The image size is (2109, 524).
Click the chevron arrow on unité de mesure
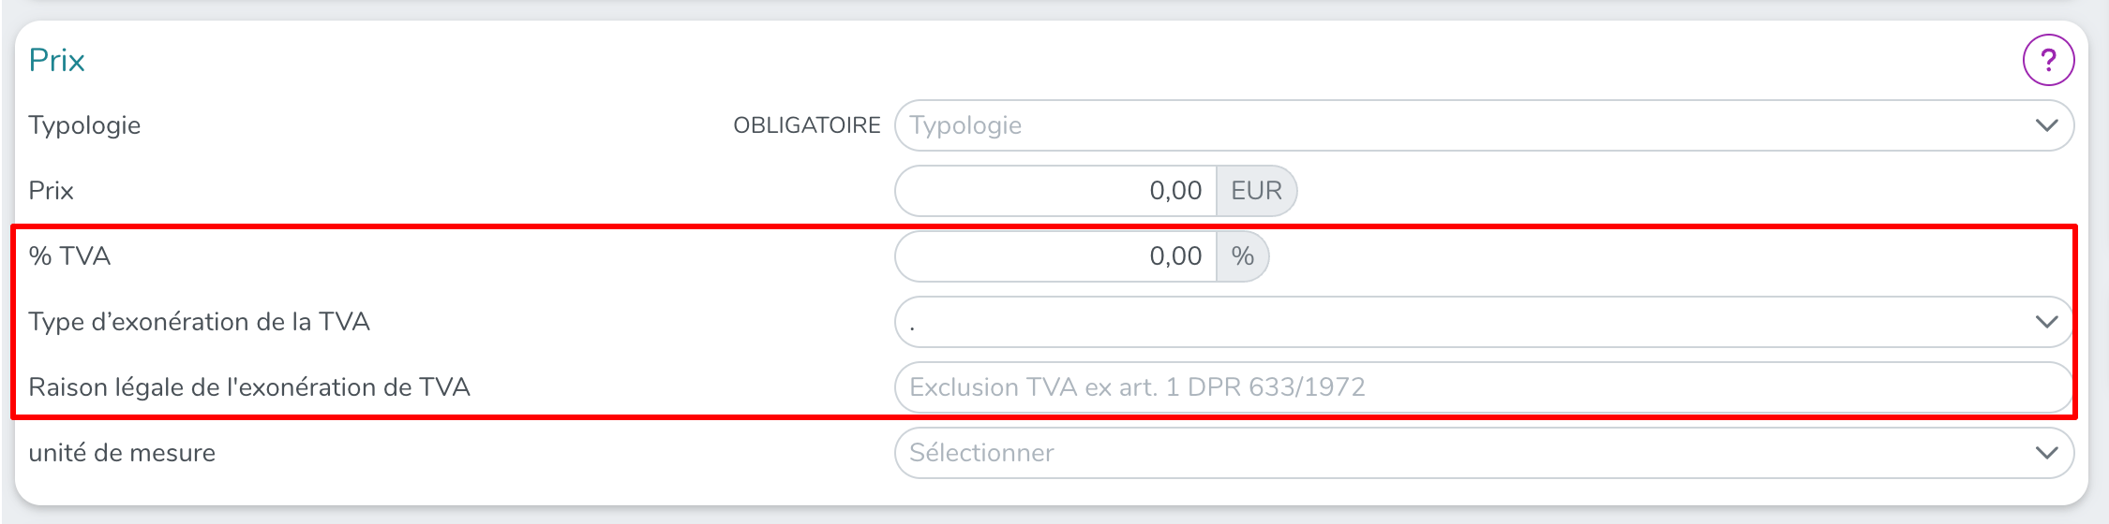point(2046,453)
